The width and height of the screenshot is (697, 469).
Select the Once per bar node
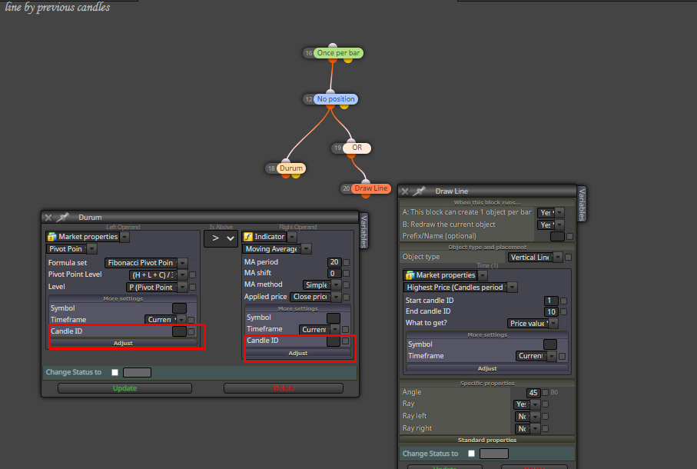[x=338, y=53]
